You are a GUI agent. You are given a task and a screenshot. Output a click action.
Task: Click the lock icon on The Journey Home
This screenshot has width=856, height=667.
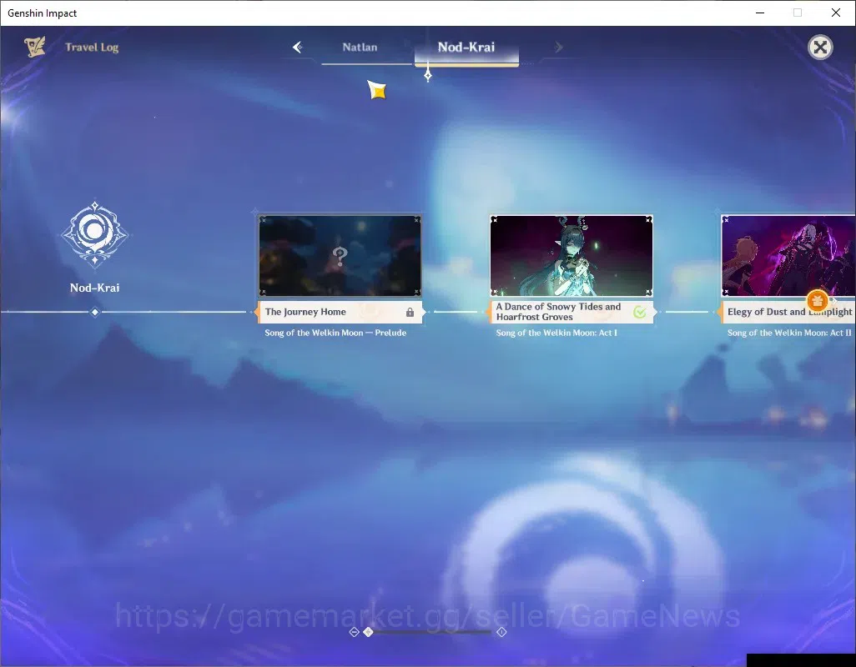coord(410,313)
